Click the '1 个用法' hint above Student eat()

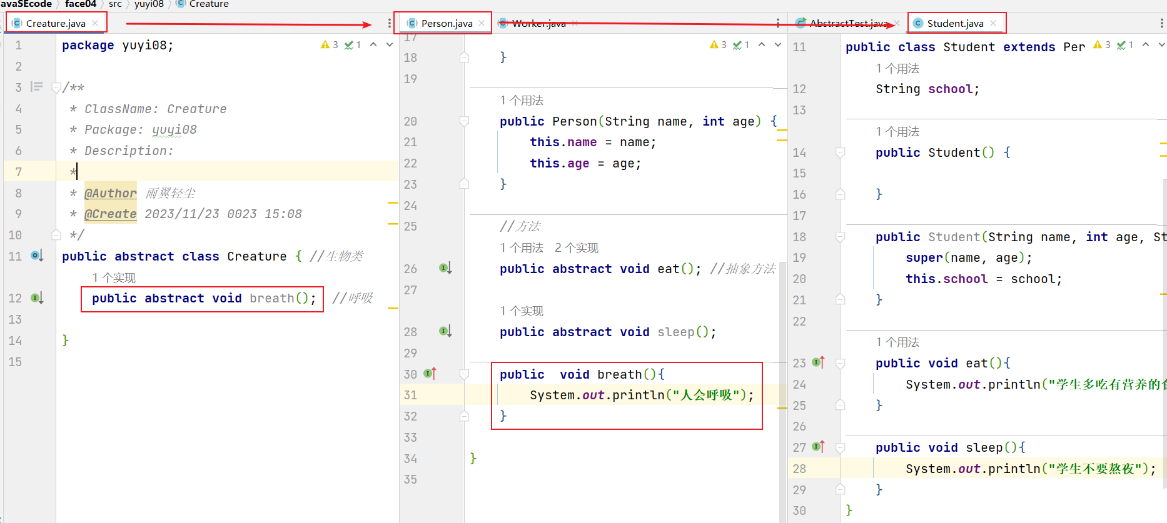pos(897,342)
